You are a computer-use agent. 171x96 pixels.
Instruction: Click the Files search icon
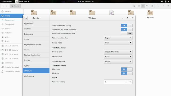(x=134, y=6)
